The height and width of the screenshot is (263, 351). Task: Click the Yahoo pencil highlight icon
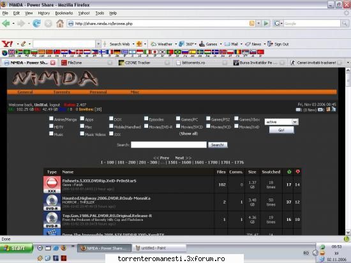click(x=23, y=44)
